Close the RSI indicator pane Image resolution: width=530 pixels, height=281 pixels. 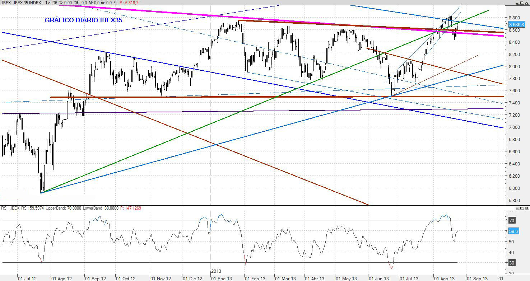pos(527,208)
